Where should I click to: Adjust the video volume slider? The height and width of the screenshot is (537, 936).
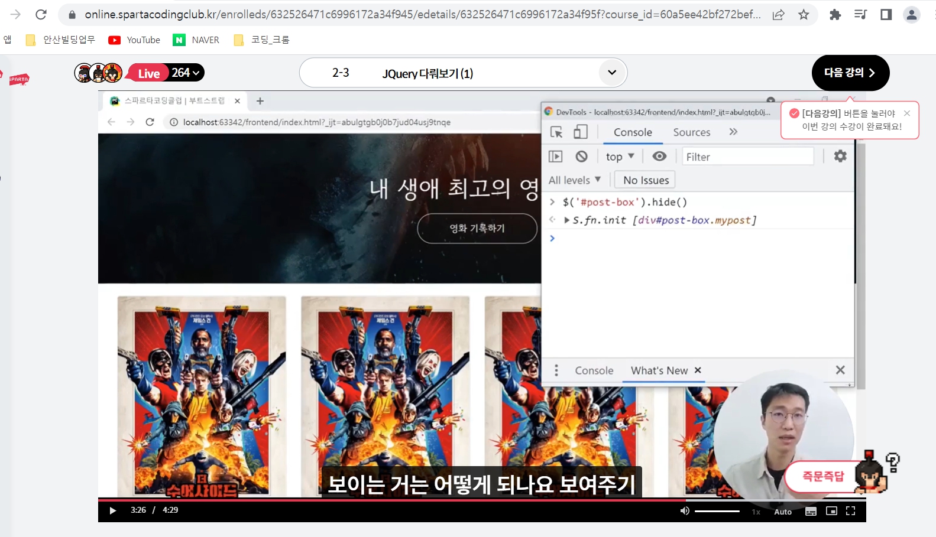click(717, 511)
